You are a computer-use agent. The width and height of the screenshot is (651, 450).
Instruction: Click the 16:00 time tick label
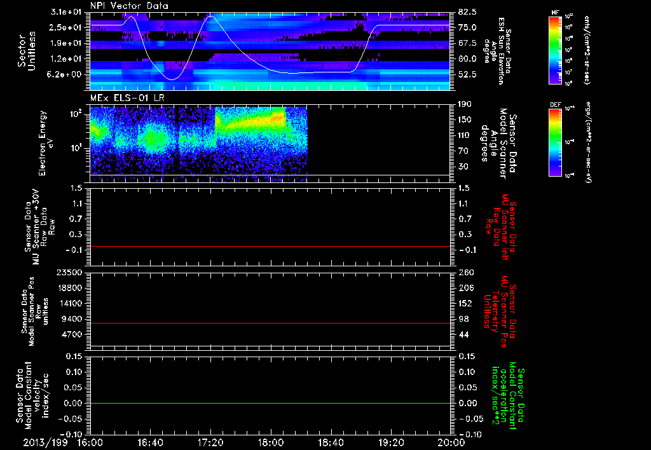[x=90, y=442]
